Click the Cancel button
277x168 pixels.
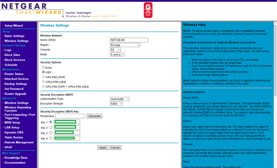point(115,148)
